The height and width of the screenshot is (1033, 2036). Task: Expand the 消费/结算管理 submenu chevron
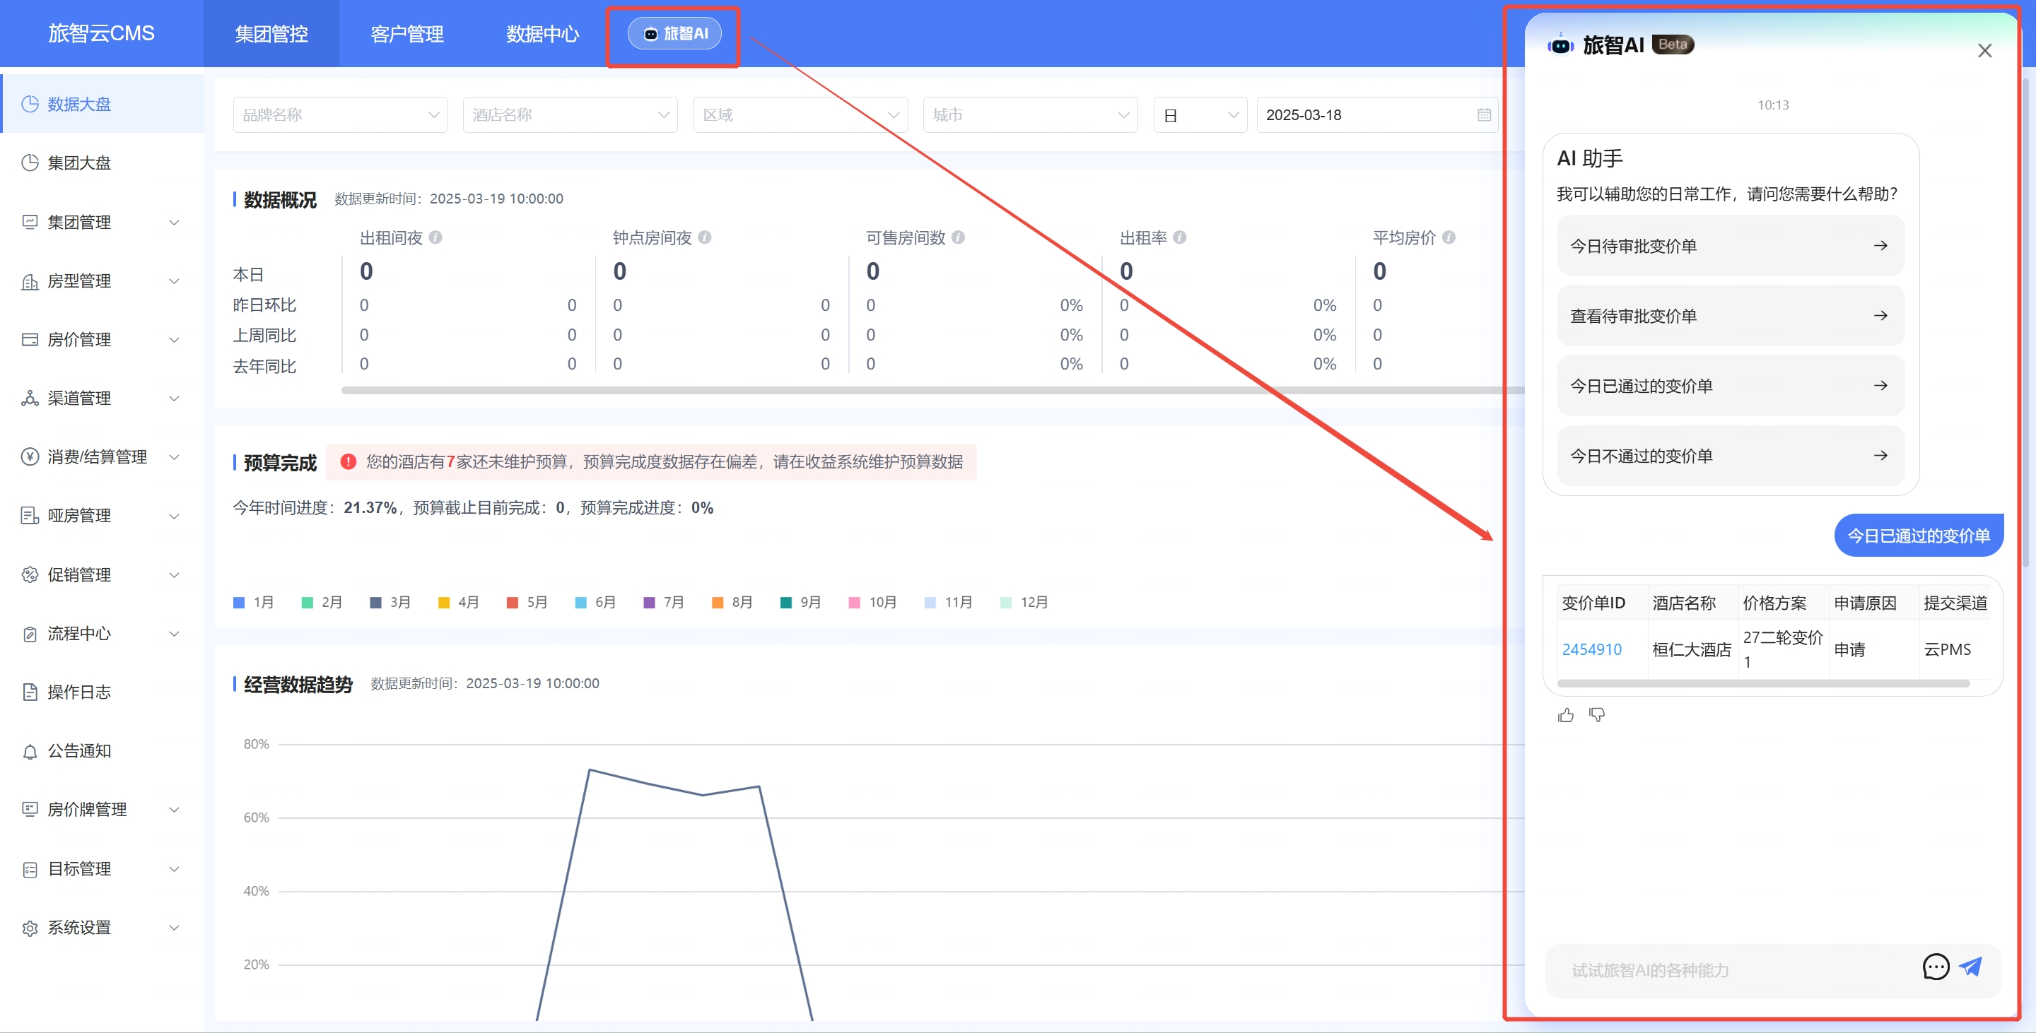pyautogui.click(x=175, y=456)
